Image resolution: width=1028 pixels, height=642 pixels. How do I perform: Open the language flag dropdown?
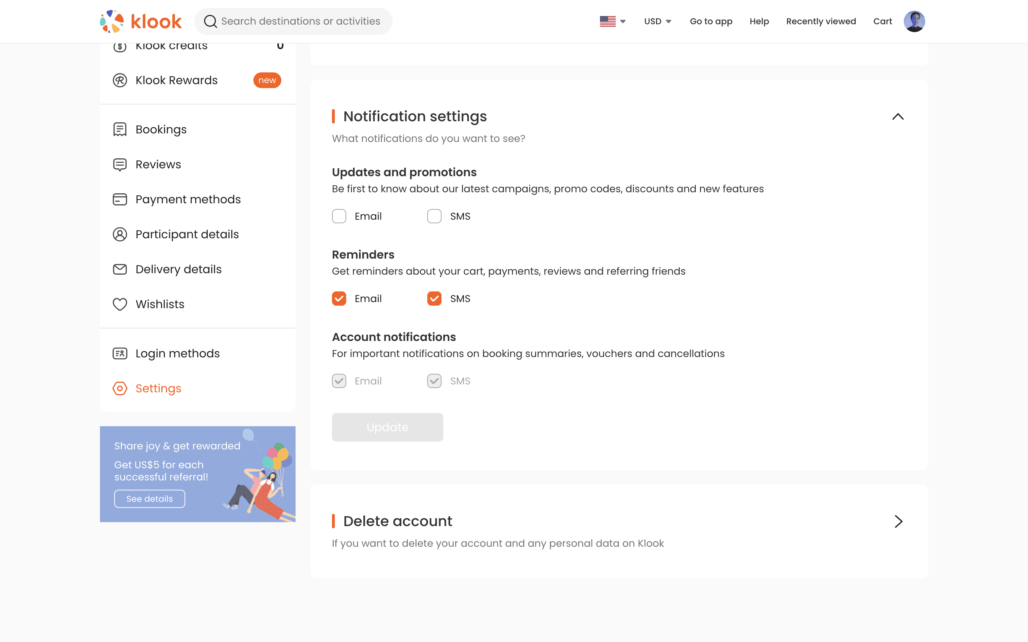[x=613, y=21]
